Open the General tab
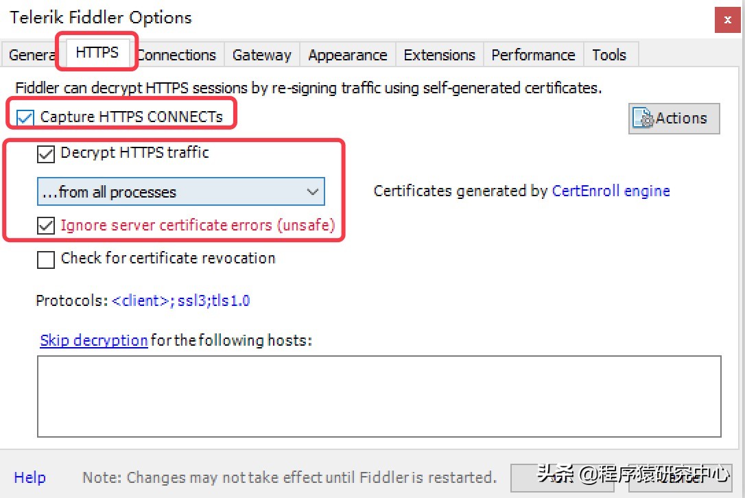This screenshot has height=498, width=745. pyautogui.click(x=30, y=54)
